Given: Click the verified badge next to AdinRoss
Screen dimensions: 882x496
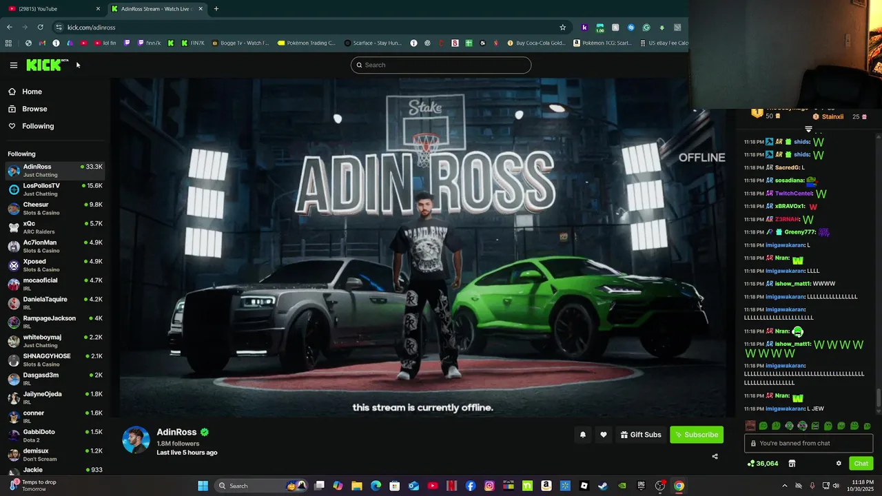Looking at the screenshot, I should (x=205, y=432).
